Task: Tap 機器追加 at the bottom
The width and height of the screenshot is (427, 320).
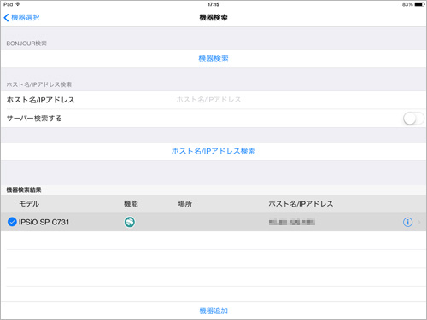Action: point(213,311)
